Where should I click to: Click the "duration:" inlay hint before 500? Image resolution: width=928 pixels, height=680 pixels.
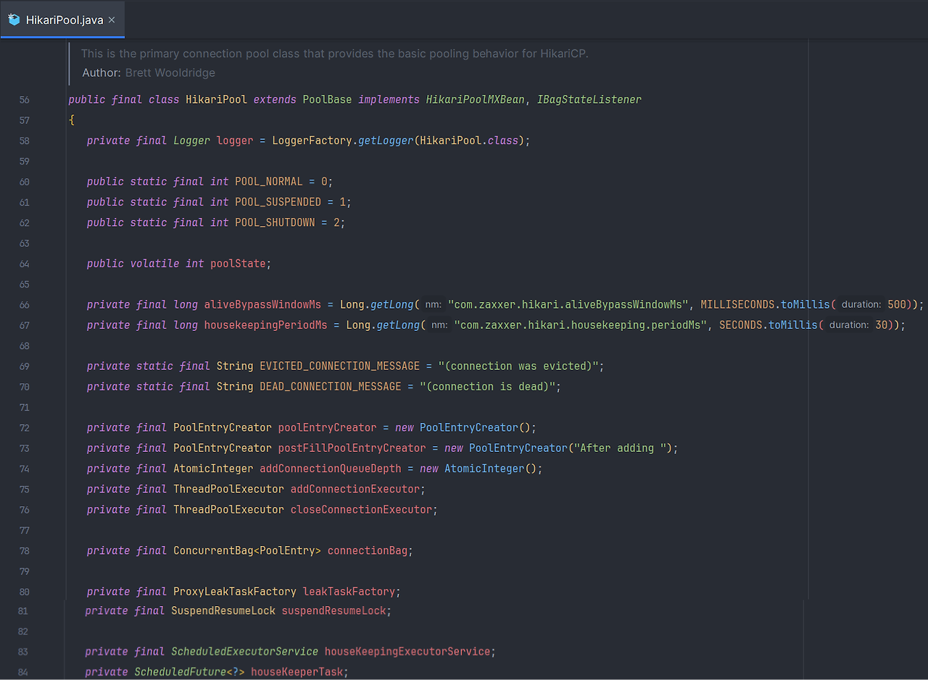click(861, 305)
